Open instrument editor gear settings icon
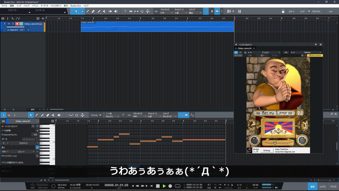This screenshot has width=339, height=191. click(x=302, y=56)
